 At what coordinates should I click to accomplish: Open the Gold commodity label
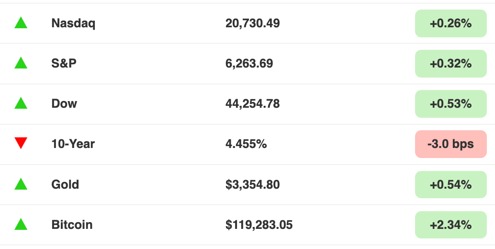65,184
